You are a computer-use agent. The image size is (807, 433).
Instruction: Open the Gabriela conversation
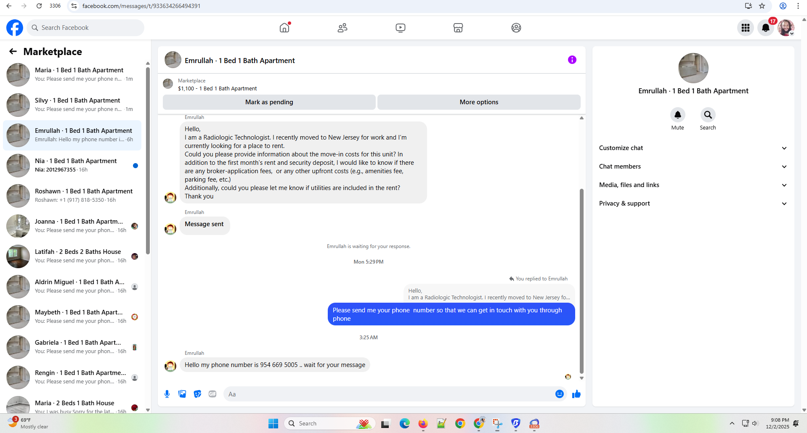pos(72,347)
